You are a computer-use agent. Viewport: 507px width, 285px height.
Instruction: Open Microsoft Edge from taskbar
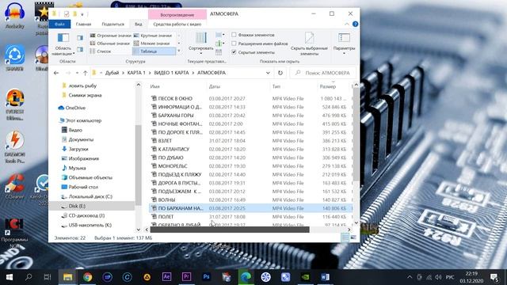click(x=246, y=277)
